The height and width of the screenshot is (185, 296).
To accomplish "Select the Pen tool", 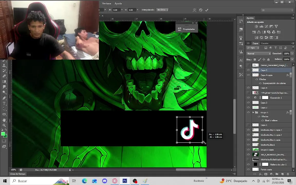I will point(4,98).
